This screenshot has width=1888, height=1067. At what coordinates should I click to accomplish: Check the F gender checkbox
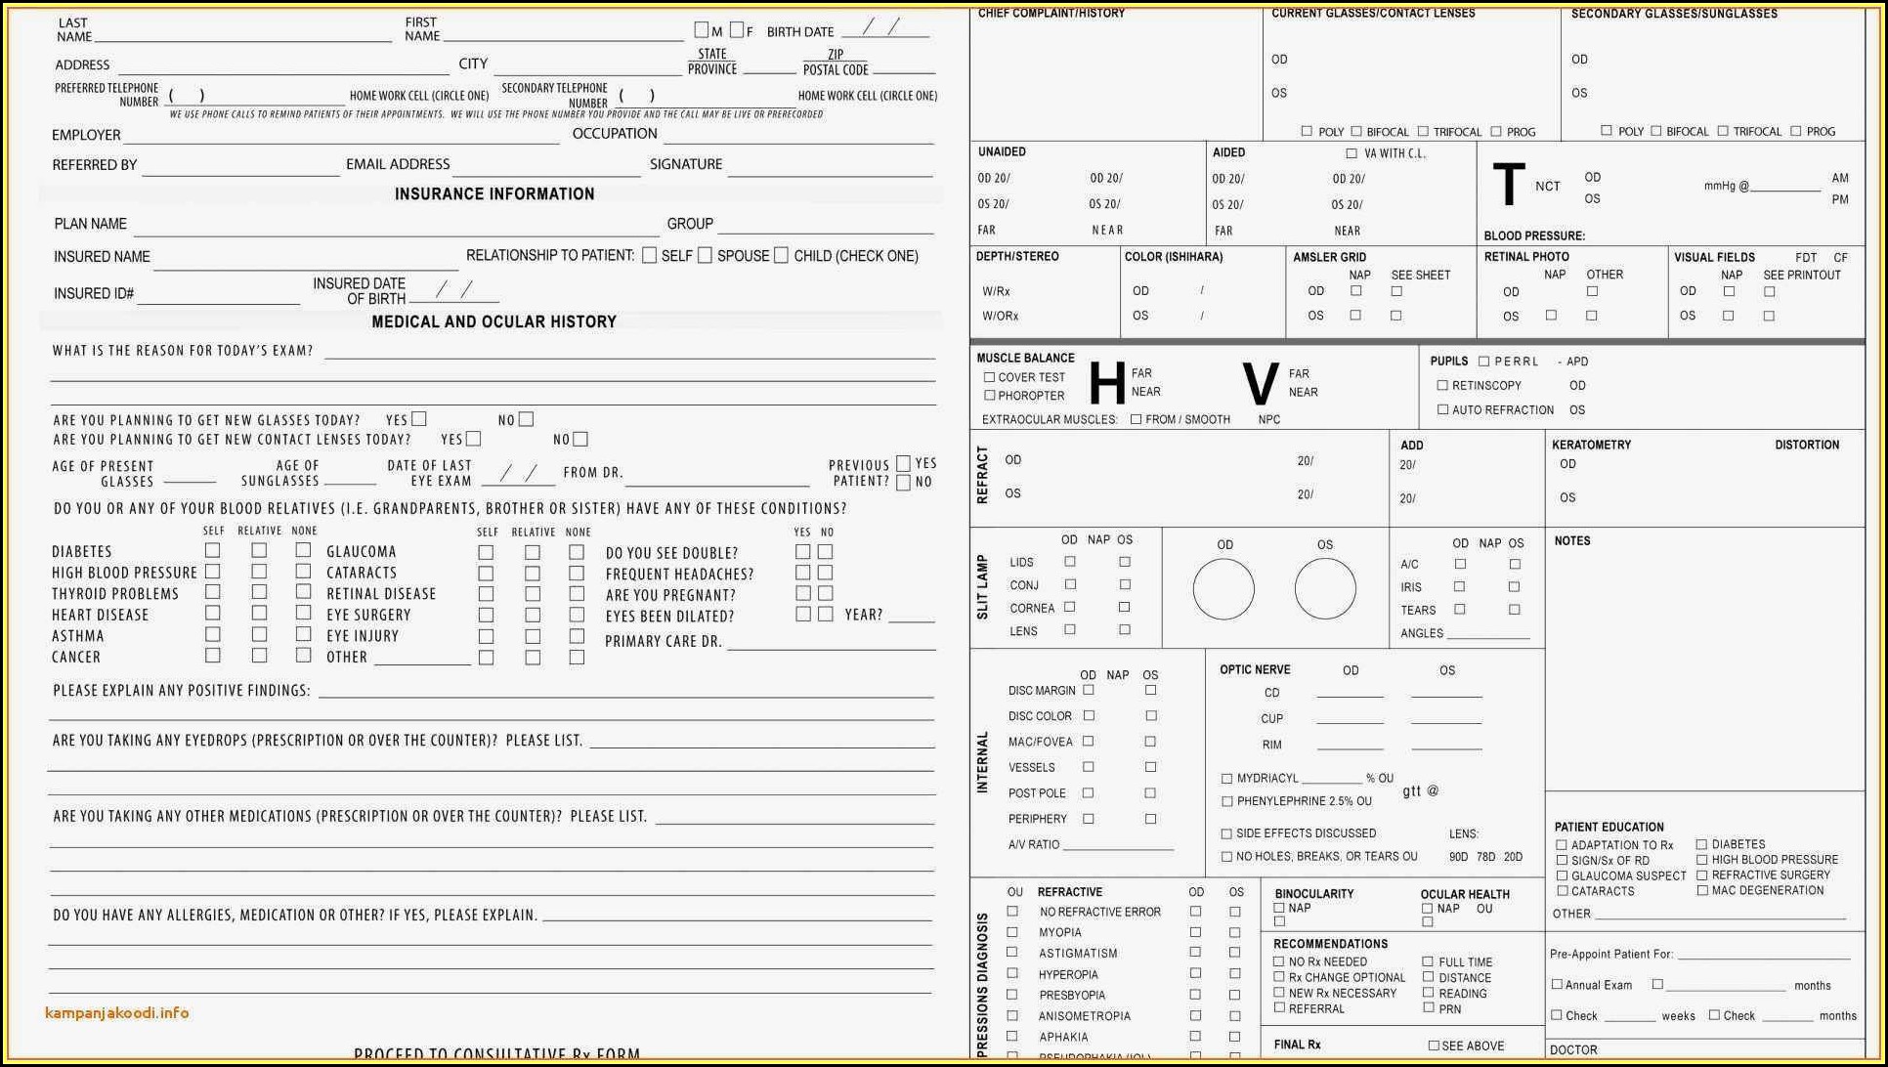click(736, 30)
